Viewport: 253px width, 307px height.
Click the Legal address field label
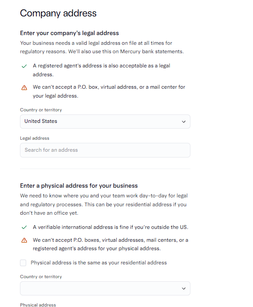click(35, 138)
